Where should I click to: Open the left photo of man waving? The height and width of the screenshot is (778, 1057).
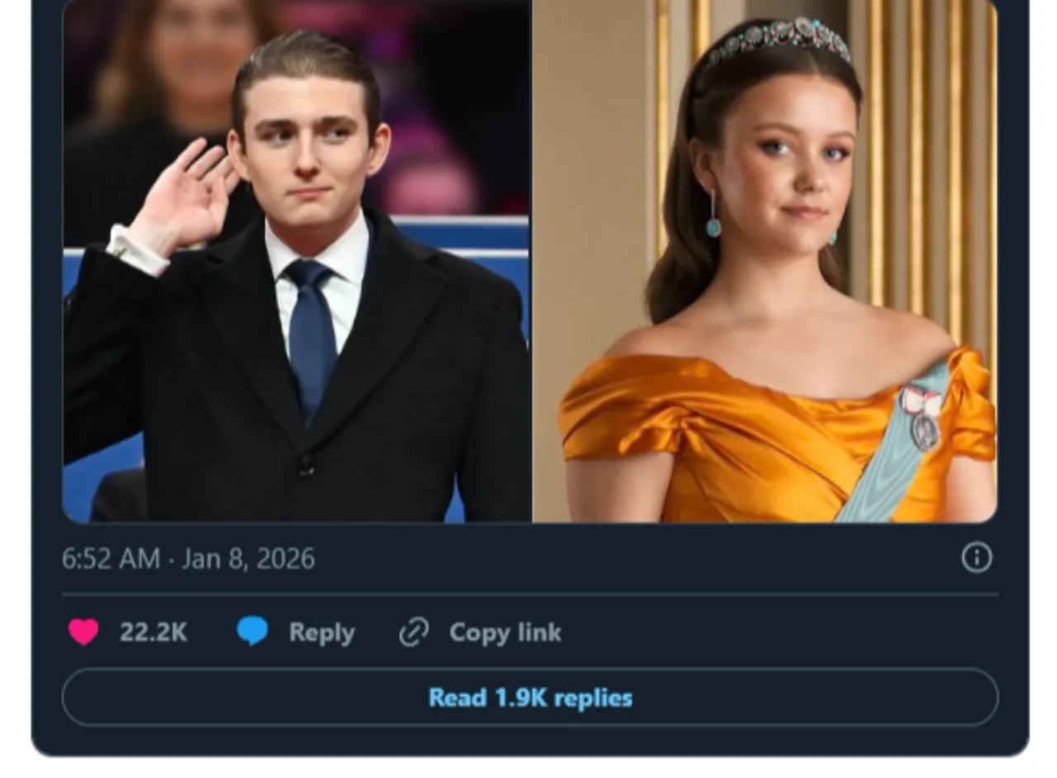297,330
